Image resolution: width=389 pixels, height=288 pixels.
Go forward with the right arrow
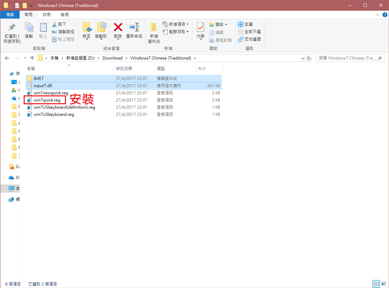[x=17, y=58]
